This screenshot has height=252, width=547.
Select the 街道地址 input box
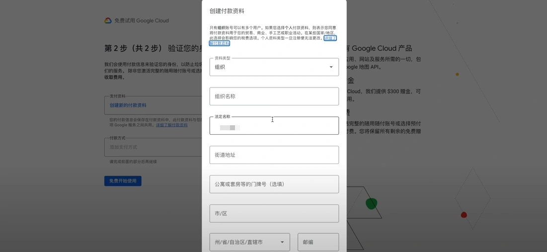point(274,155)
